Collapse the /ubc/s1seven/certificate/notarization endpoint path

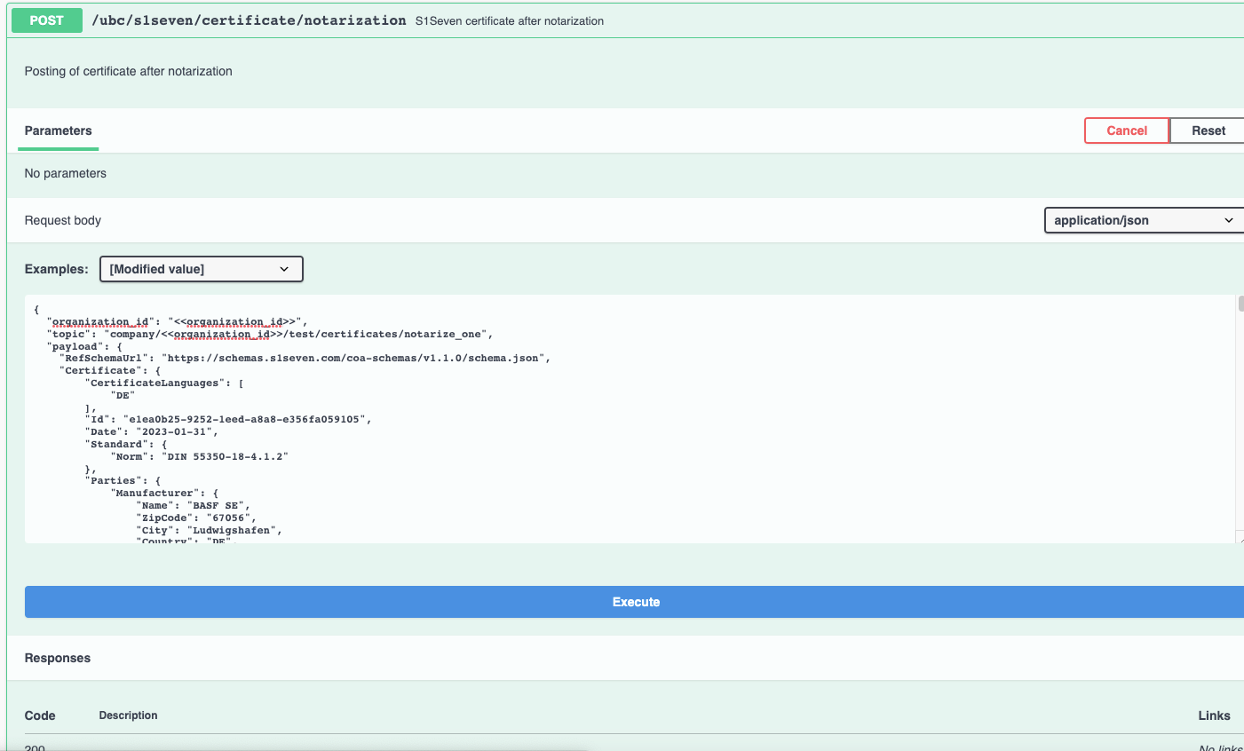pos(249,20)
